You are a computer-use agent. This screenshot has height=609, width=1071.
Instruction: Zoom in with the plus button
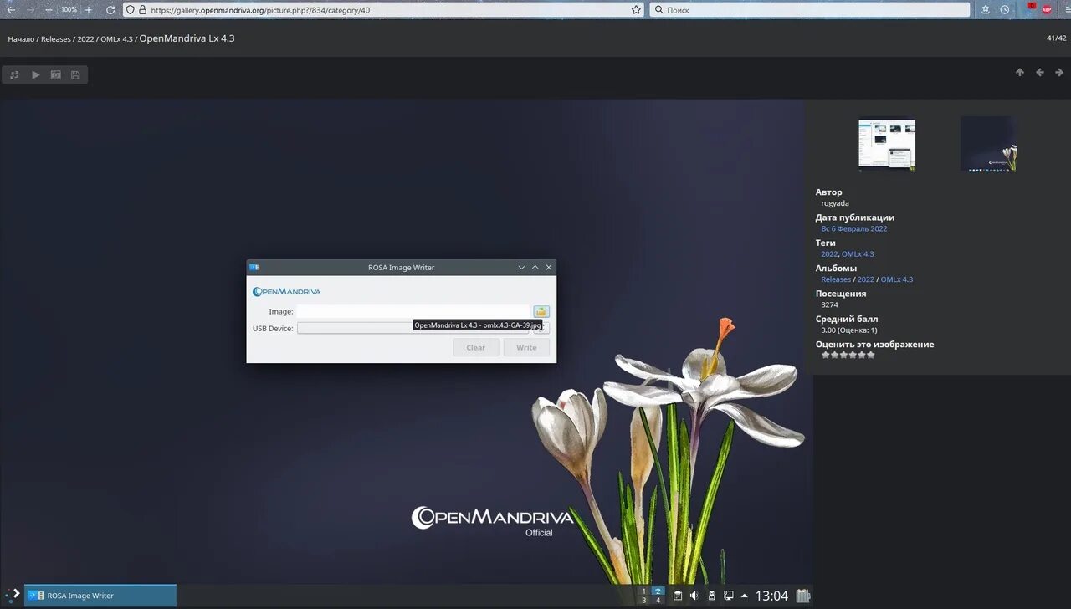click(89, 9)
